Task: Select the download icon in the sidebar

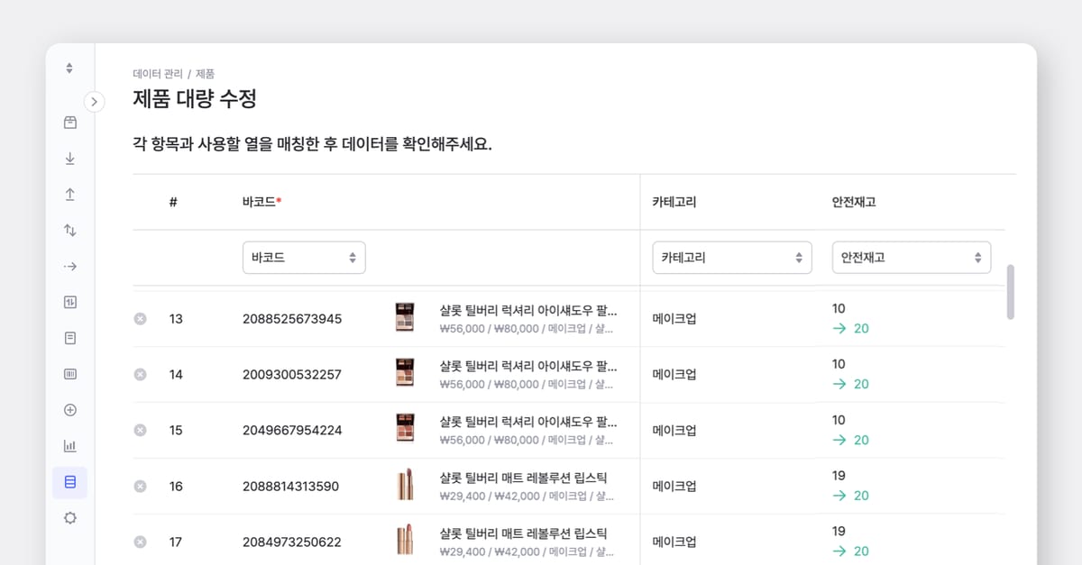Action: [x=69, y=158]
